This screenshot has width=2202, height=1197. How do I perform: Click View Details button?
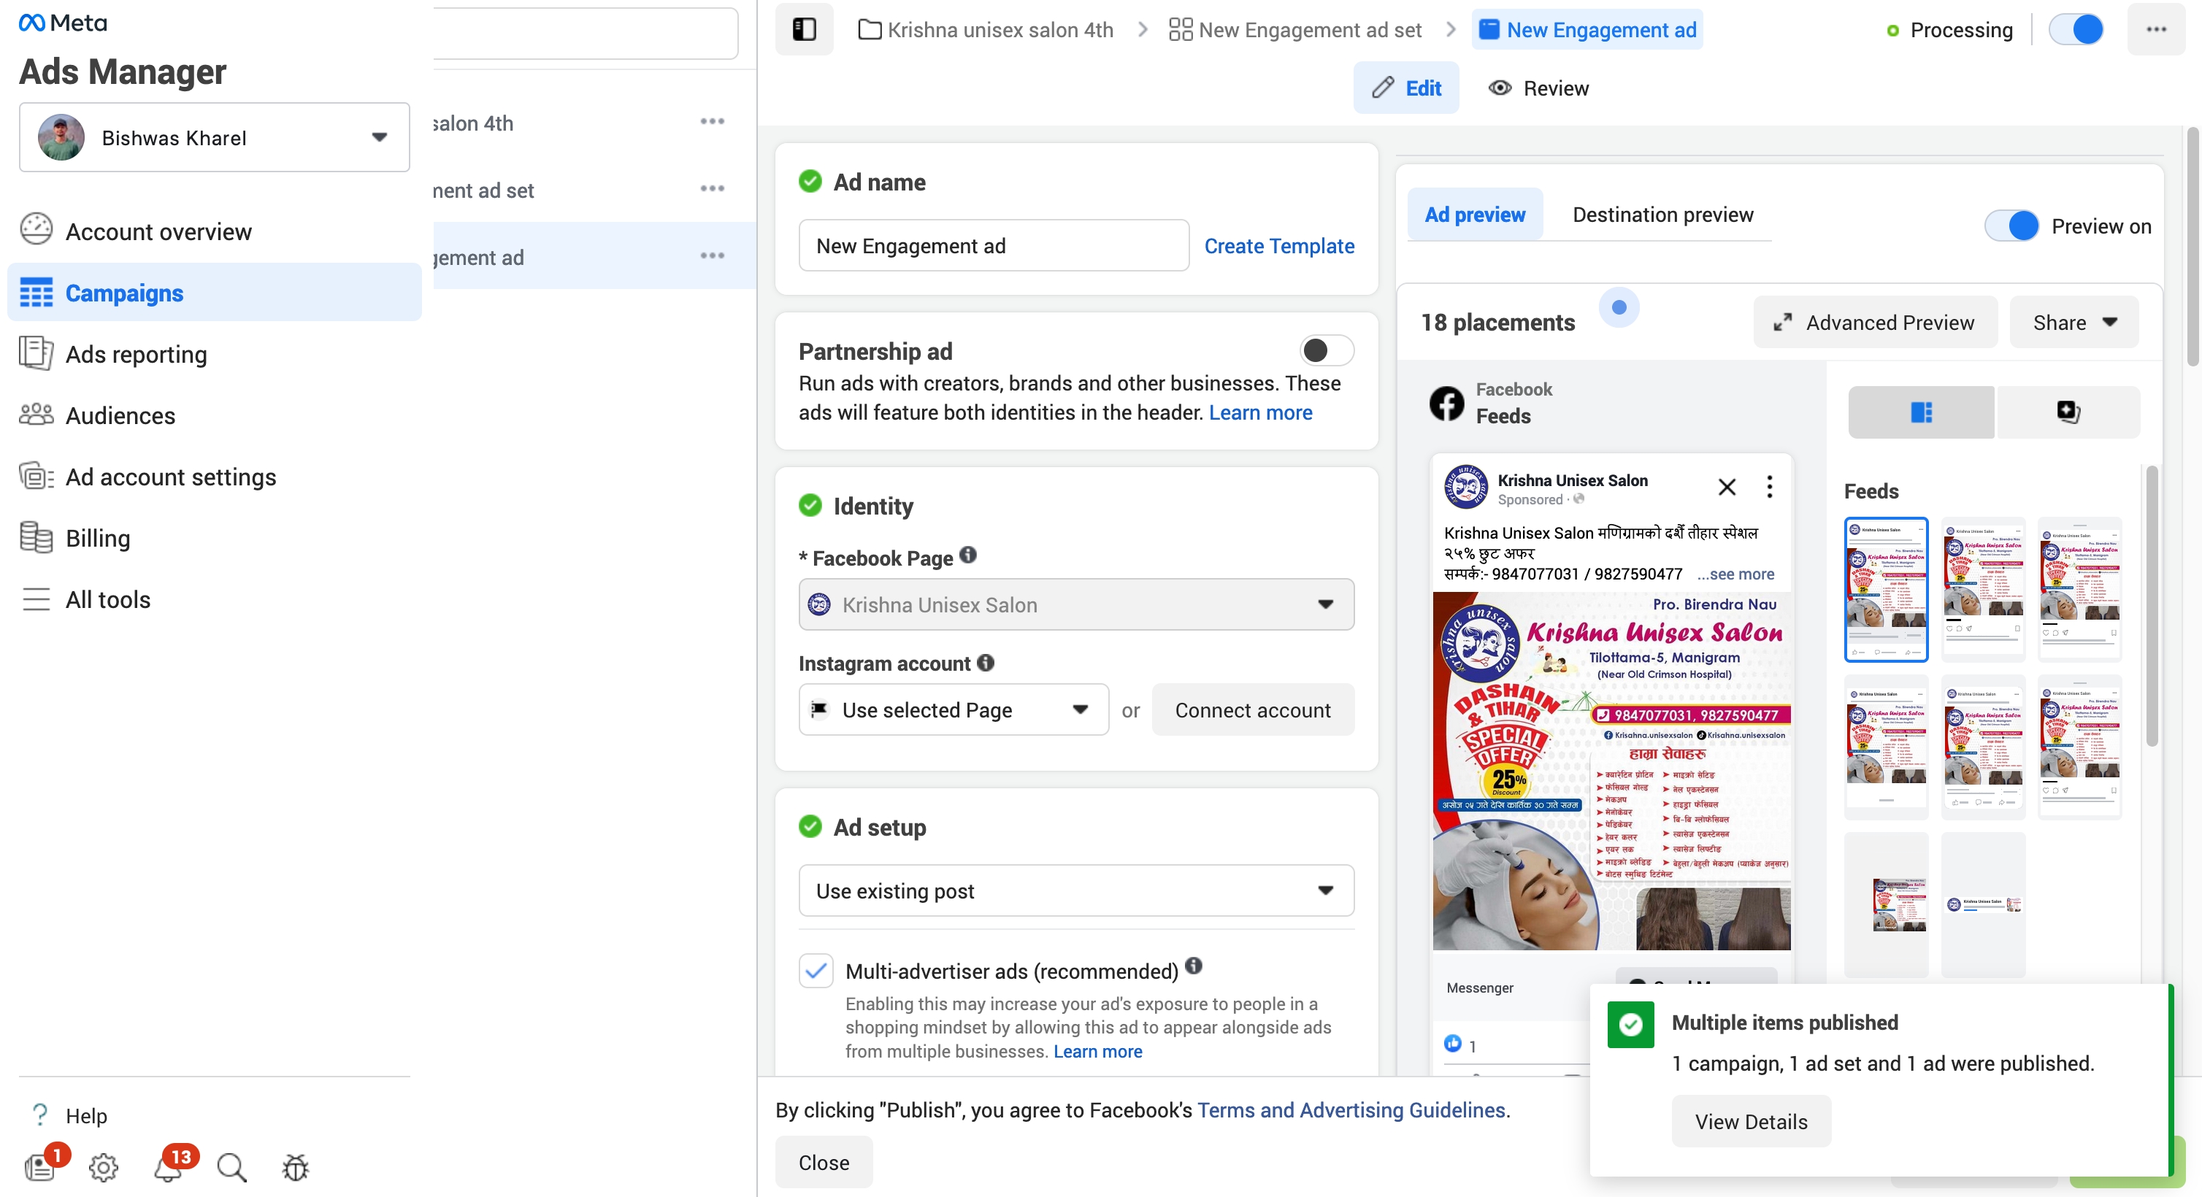(1750, 1122)
